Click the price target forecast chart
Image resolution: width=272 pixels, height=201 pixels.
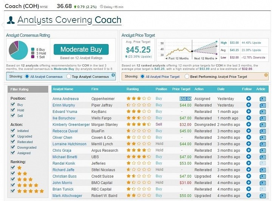pos(188,50)
